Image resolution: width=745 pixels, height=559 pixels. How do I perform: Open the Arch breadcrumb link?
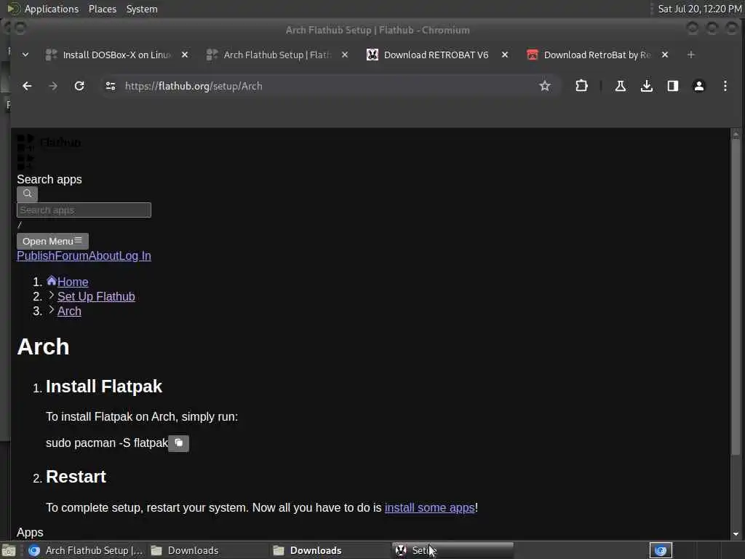(x=69, y=312)
